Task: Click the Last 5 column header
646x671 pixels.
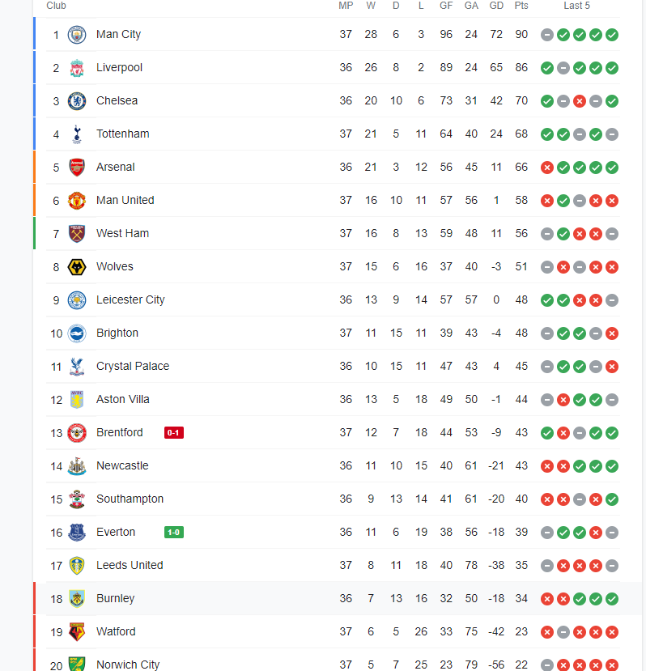Action: [x=576, y=6]
